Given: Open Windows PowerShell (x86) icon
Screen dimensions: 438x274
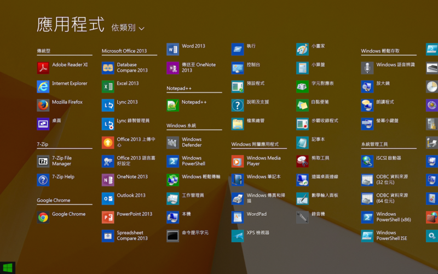Looking at the screenshot, I should (367, 217).
